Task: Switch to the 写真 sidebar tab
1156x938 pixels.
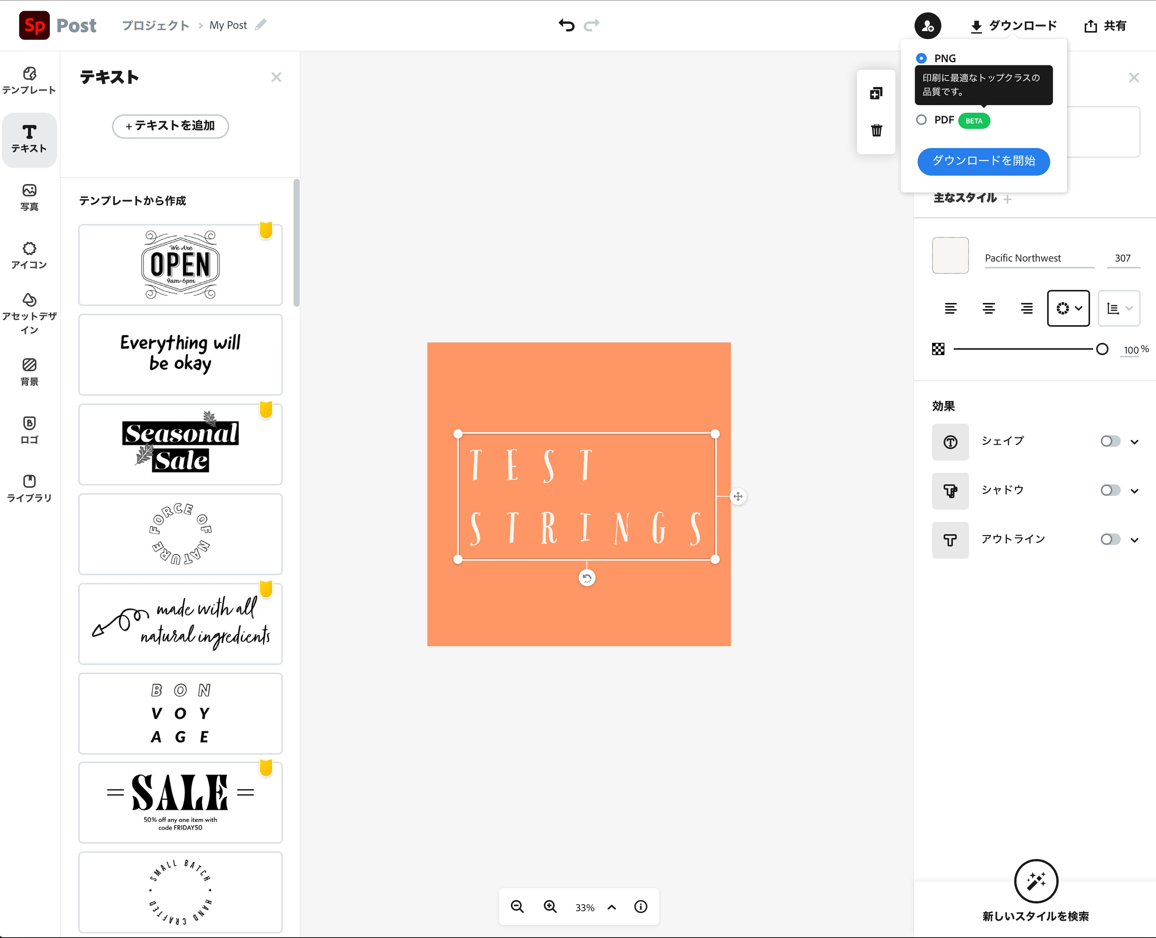Action: click(x=30, y=198)
